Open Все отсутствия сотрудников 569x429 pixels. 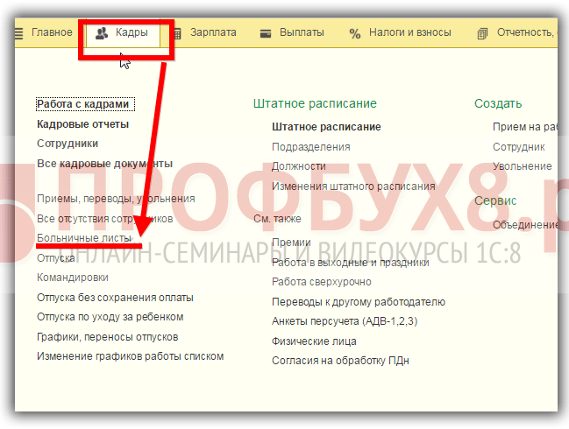point(105,219)
